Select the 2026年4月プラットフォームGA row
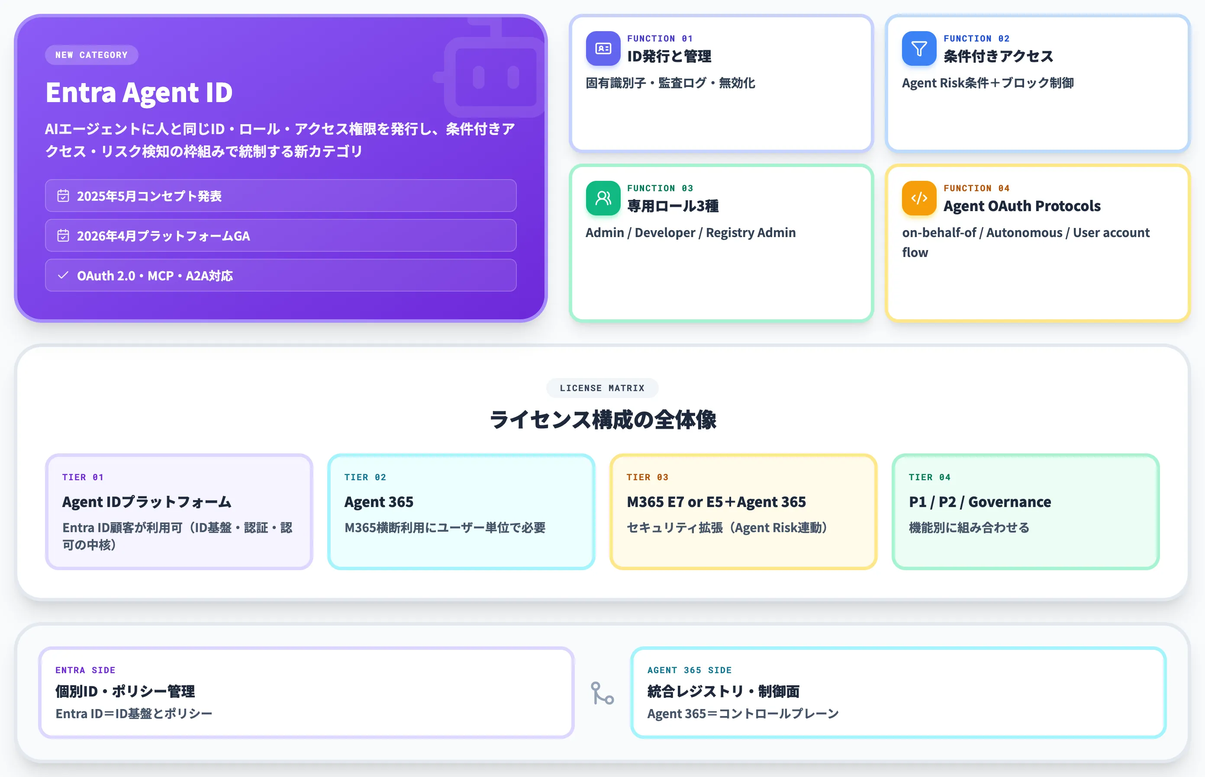 click(280, 236)
